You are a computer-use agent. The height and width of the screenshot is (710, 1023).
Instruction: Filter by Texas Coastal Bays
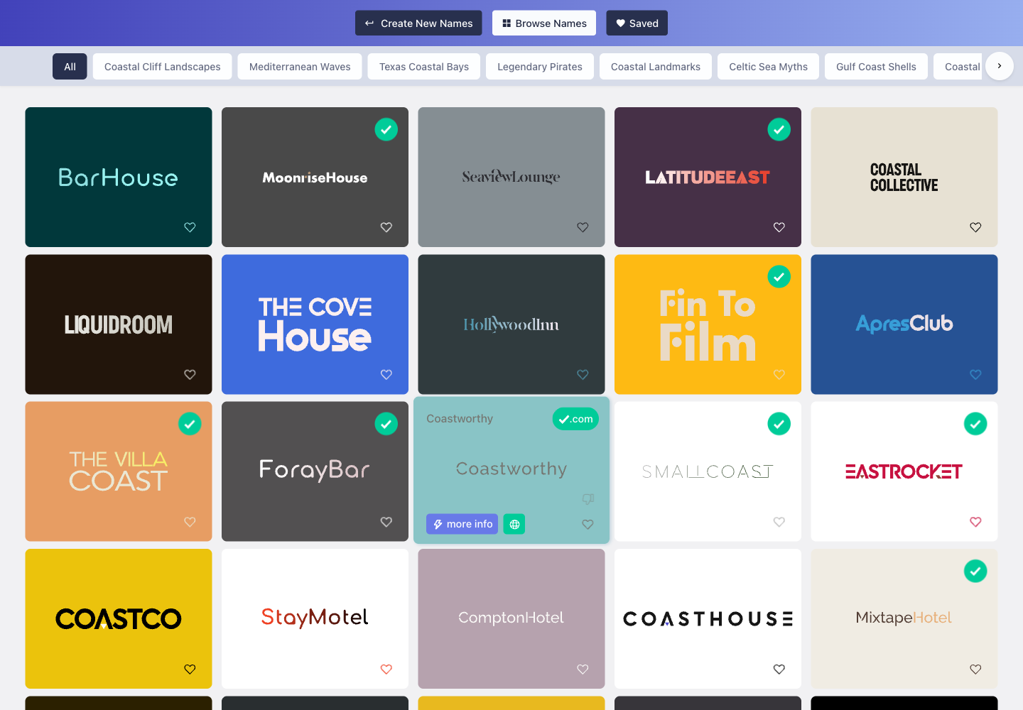point(424,67)
